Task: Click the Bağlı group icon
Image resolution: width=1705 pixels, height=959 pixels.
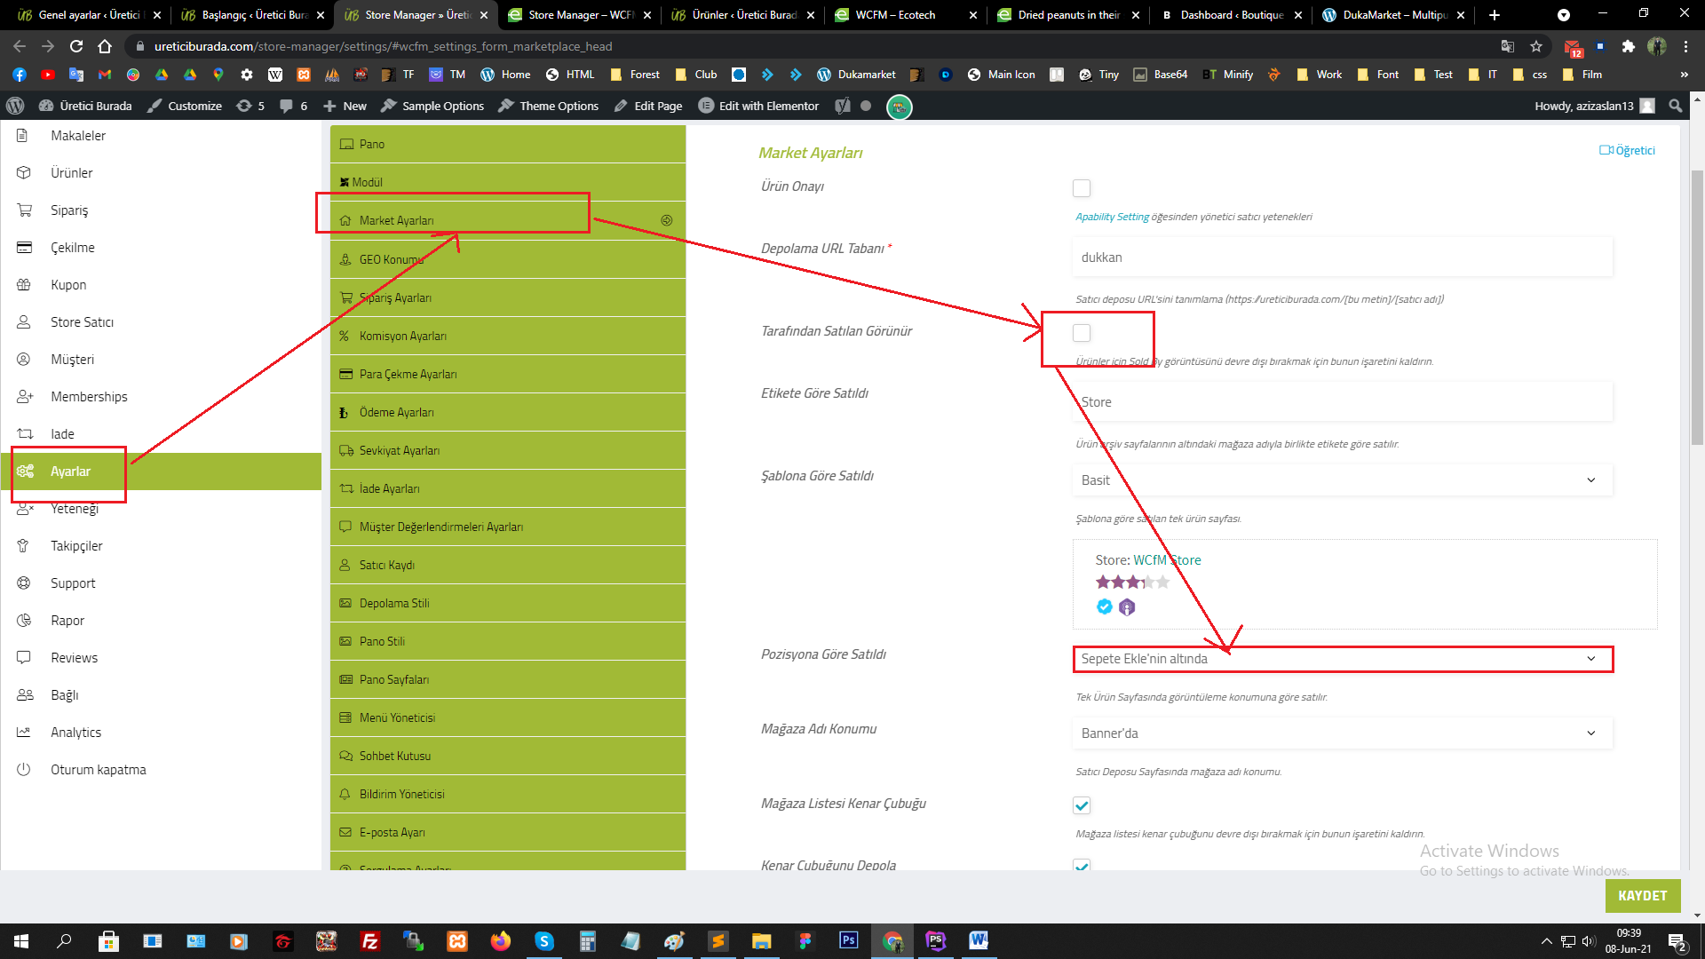Action: (x=25, y=695)
